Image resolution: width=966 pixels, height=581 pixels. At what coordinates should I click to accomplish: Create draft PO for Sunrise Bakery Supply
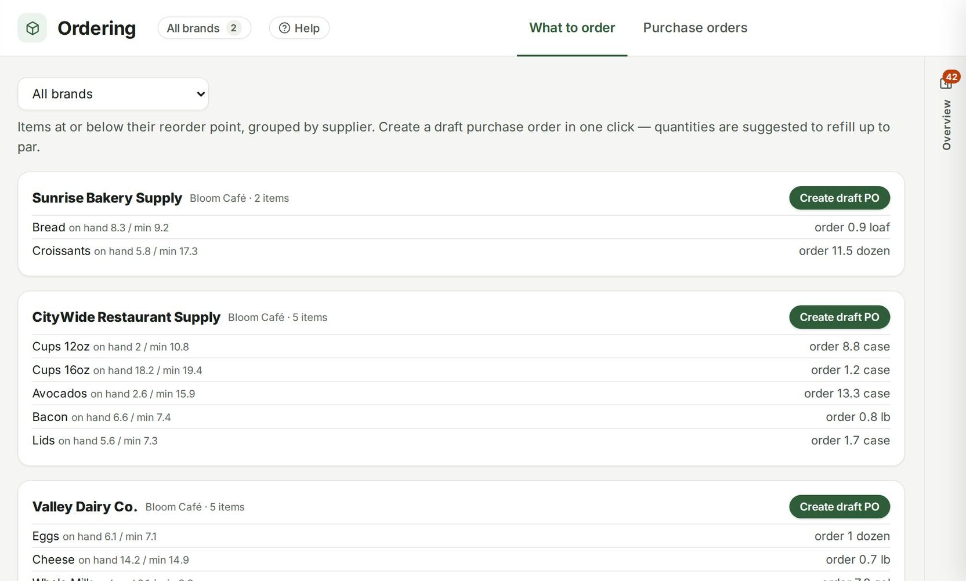tap(840, 198)
